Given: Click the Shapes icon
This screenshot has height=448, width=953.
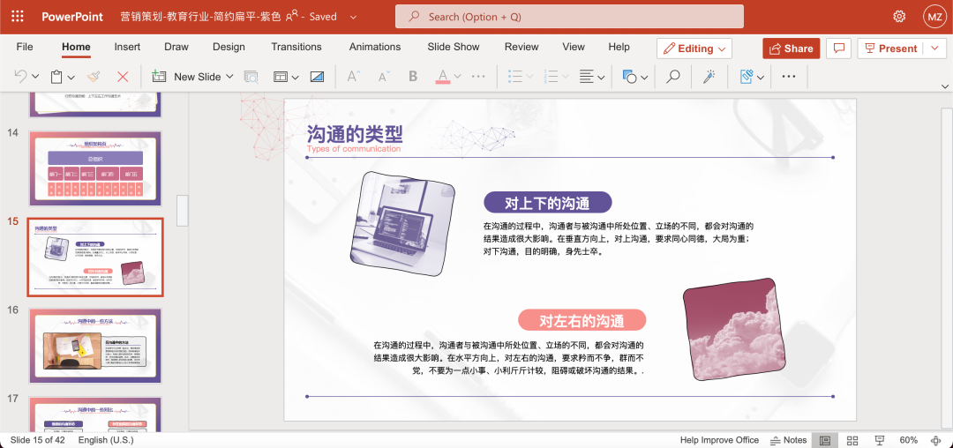Looking at the screenshot, I should [630, 77].
